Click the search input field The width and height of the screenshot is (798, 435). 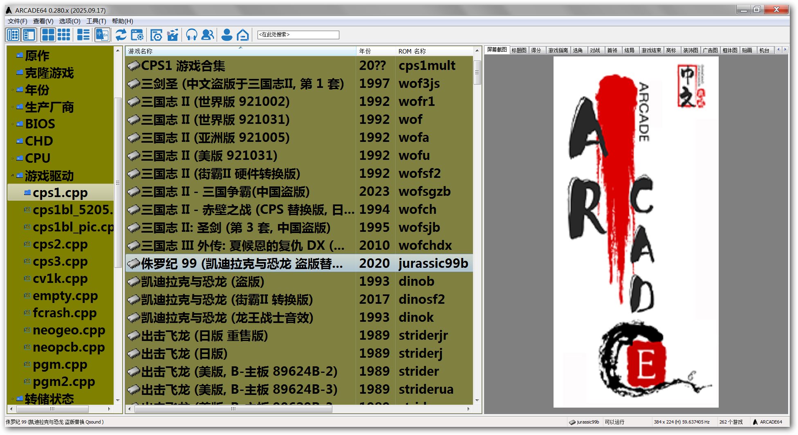pos(298,35)
